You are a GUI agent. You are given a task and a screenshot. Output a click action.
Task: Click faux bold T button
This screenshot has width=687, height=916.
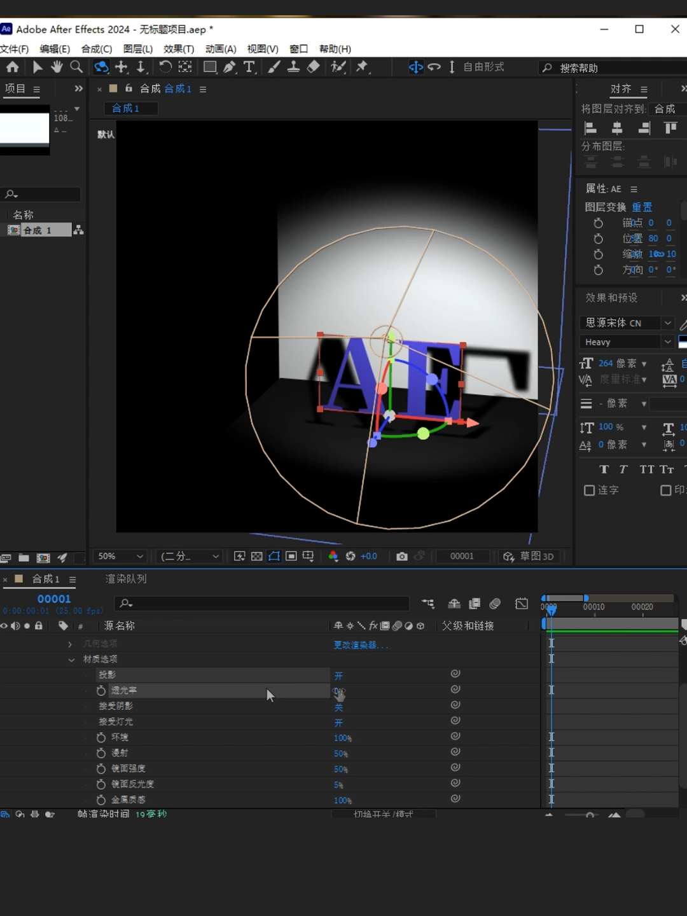(604, 469)
